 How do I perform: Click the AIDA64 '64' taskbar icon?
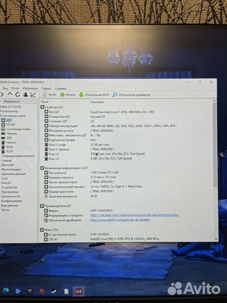pos(78,291)
